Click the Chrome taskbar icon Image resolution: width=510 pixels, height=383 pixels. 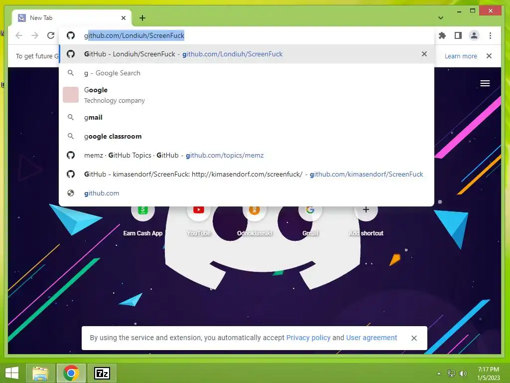pos(71,373)
